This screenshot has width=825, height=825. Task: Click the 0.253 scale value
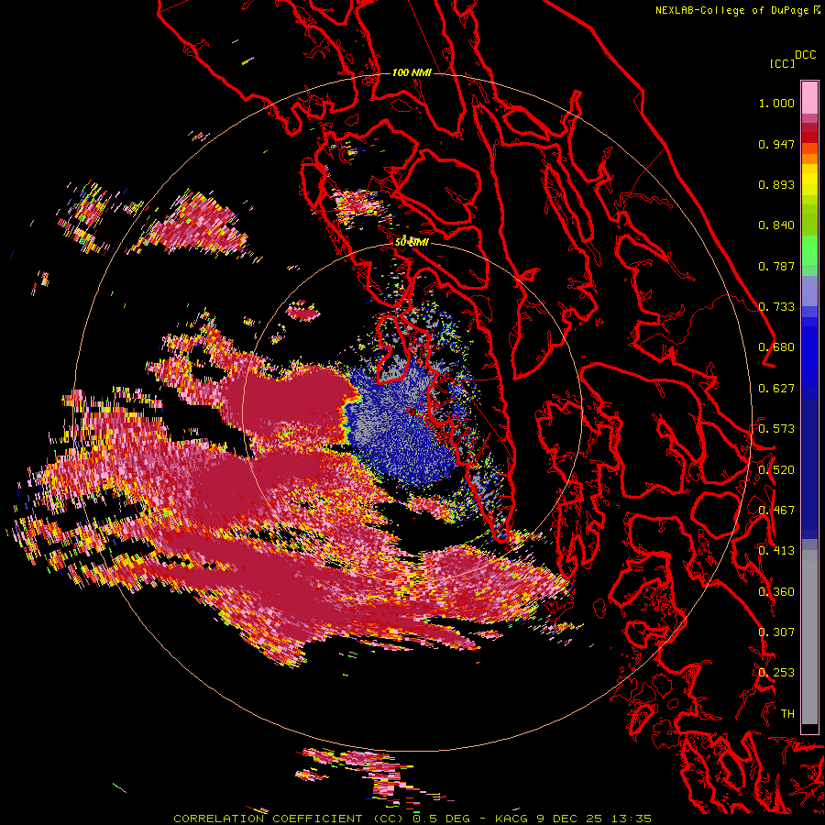click(x=776, y=673)
